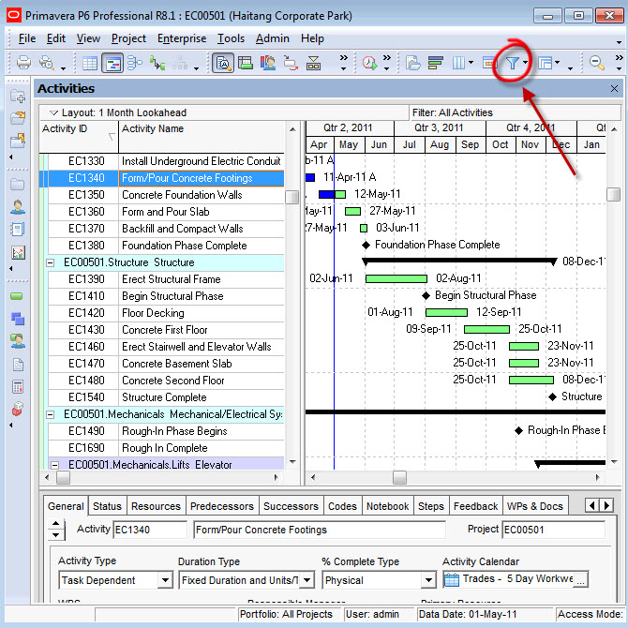Close the Activities panel with X
Screen dimensions: 628x628
tap(614, 89)
